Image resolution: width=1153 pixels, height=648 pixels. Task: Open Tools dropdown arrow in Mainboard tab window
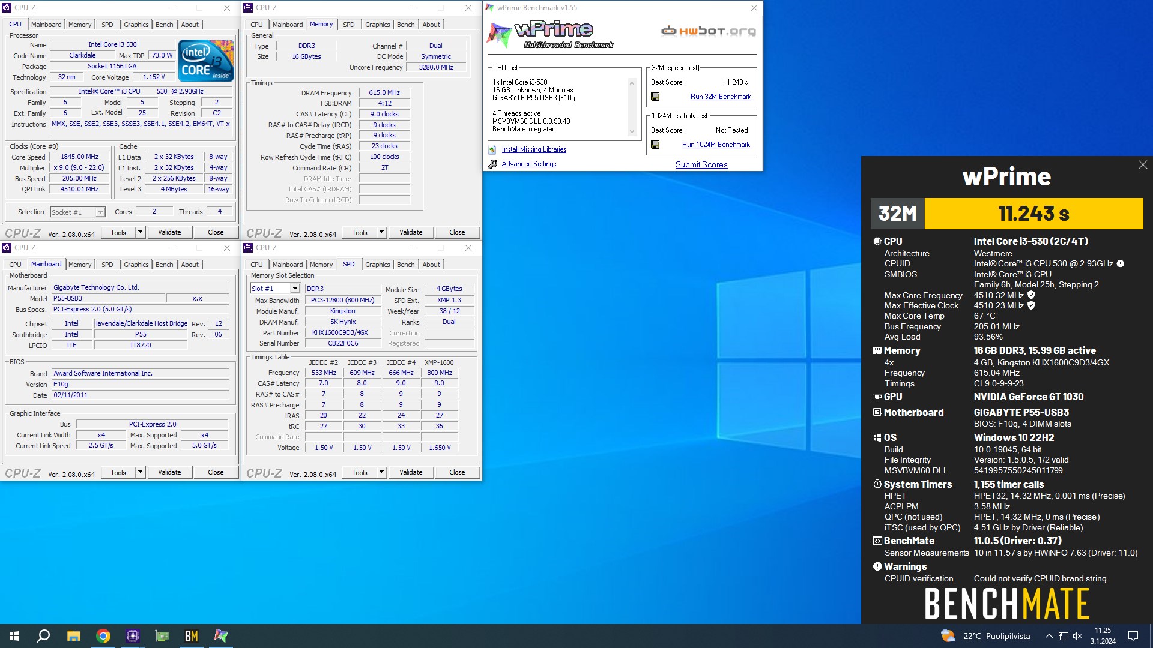point(140,472)
